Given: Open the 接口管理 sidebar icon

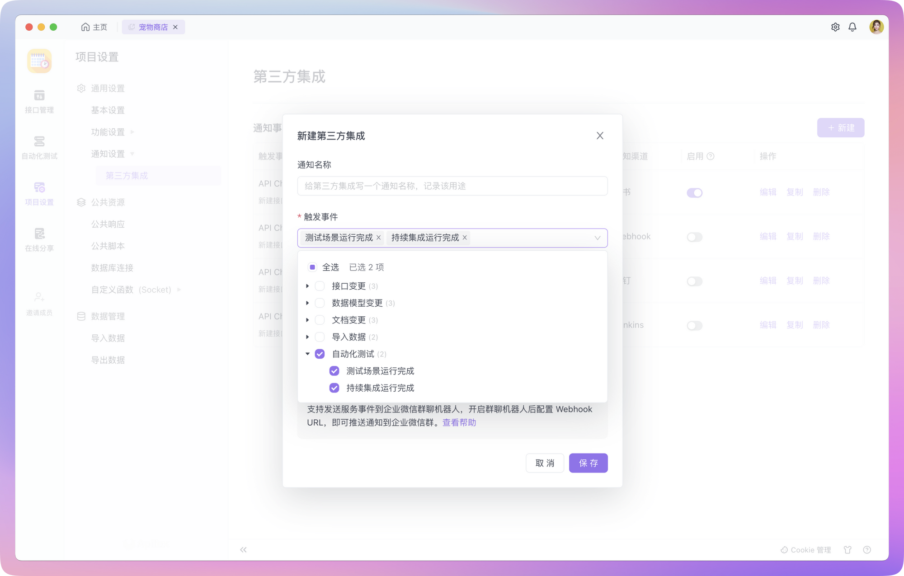Looking at the screenshot, I should [x=39, y=101].
